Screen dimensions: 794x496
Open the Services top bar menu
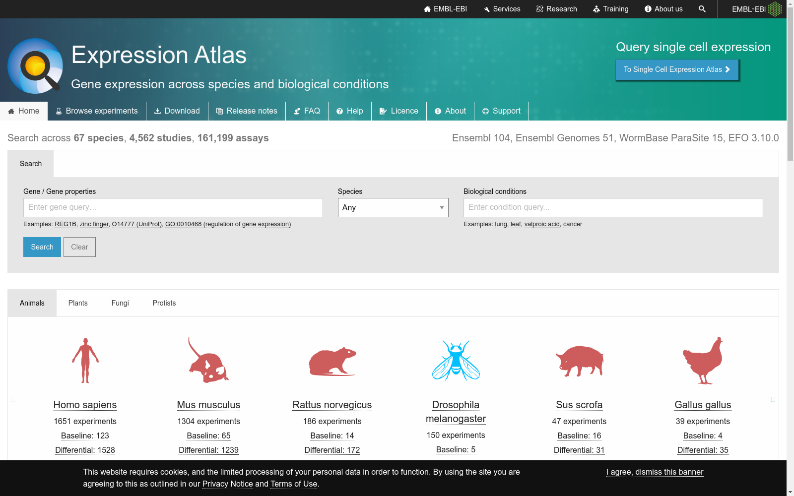click(x=502, y=9)
